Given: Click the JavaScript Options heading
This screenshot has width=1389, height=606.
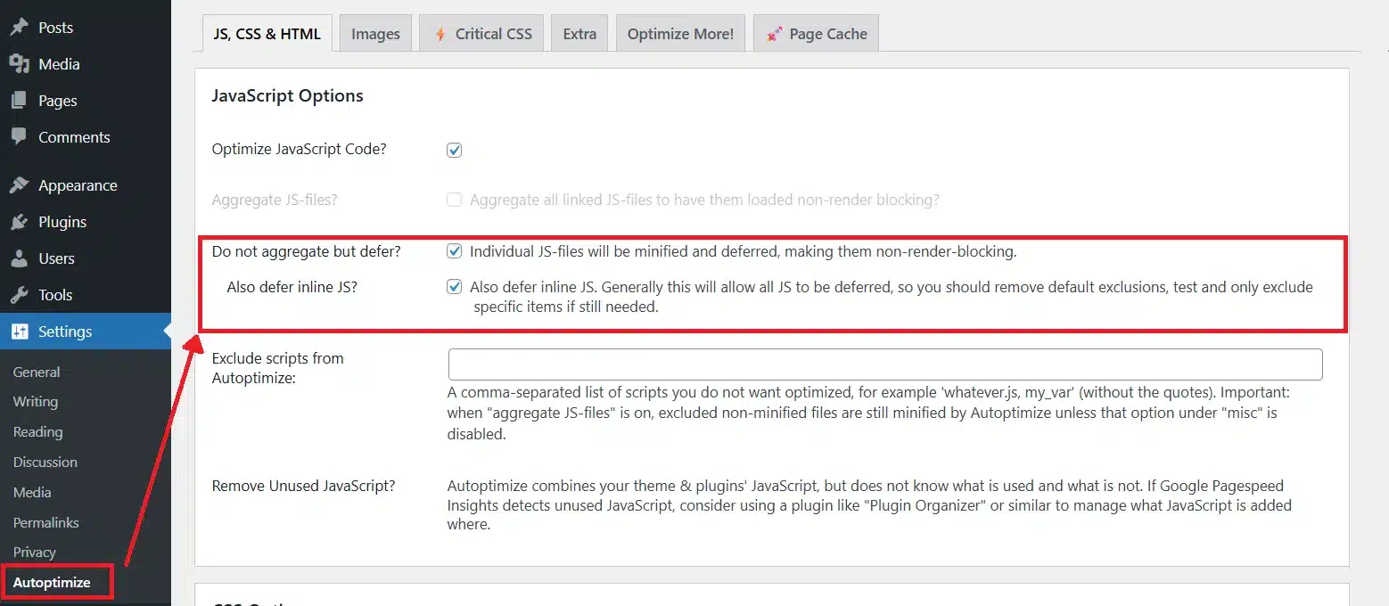Looking at the screenshot, I should click(287, 96).
